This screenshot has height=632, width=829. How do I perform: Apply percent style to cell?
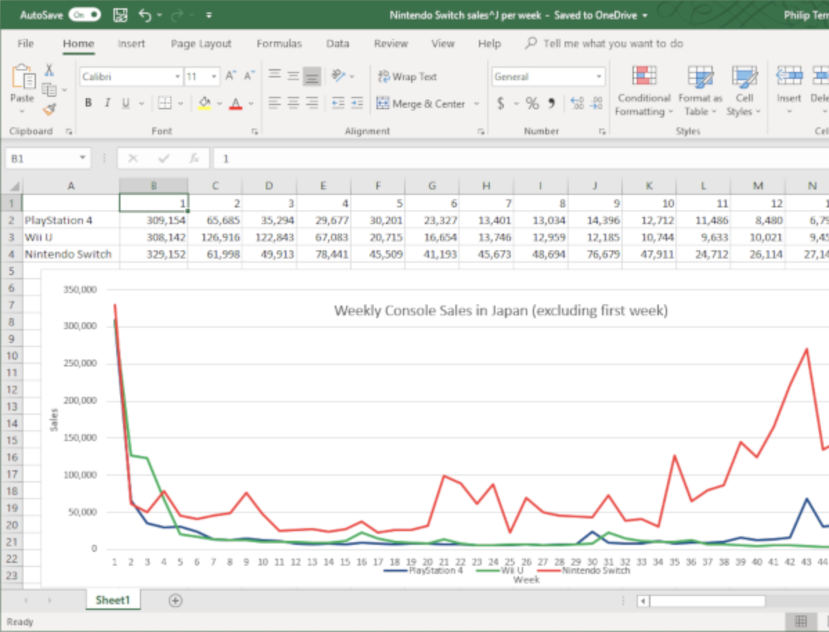click(x=532, y=103)
